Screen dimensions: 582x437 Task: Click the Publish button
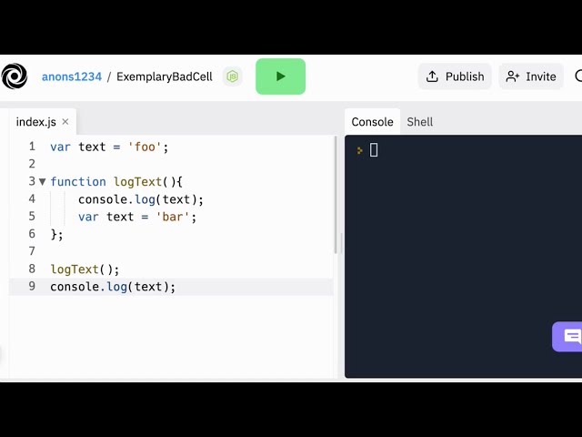click(455, 76)
